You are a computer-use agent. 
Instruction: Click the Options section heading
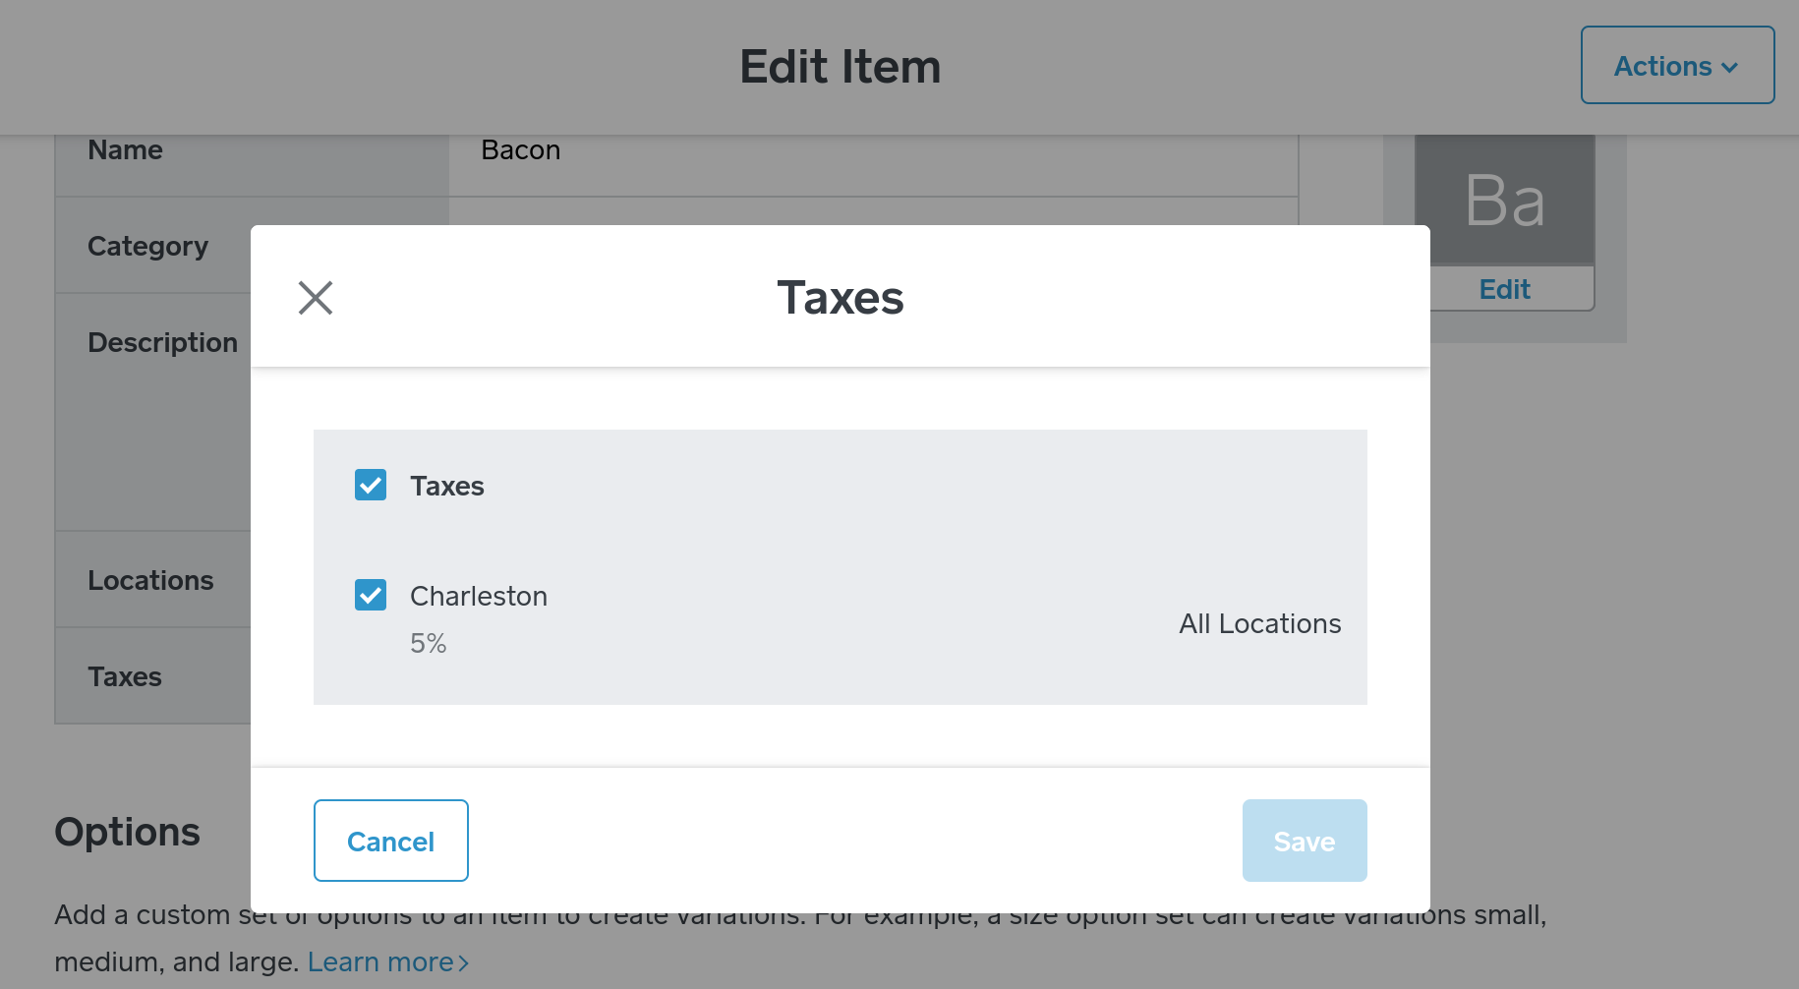pyautogui.click(x=128, y=832)
